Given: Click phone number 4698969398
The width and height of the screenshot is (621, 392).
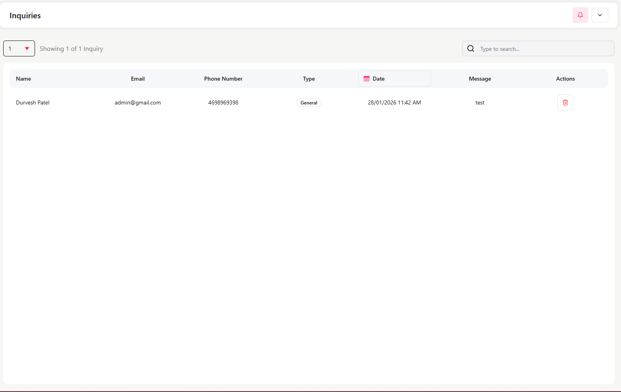Looking at the screenshot, I should 223,102.
